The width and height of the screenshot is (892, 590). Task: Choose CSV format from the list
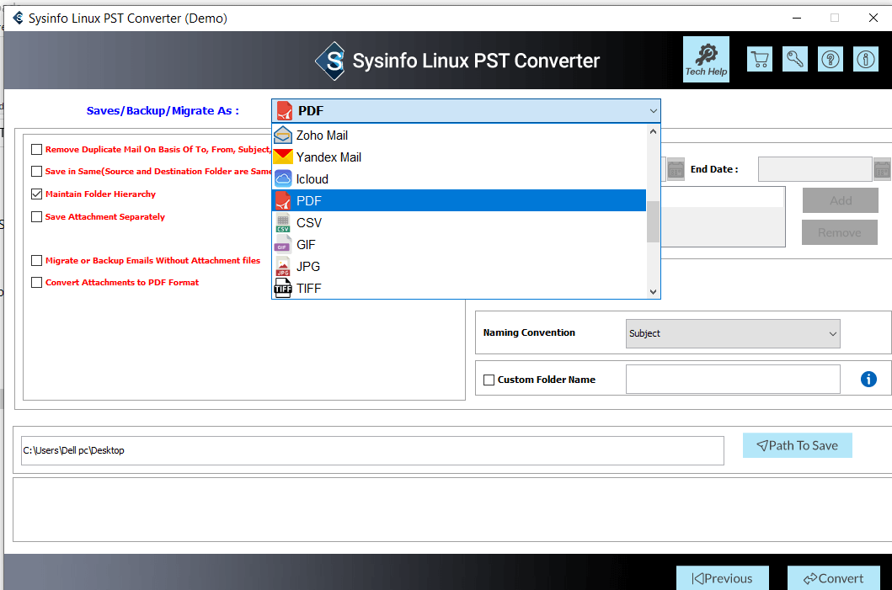click(308, 223)
